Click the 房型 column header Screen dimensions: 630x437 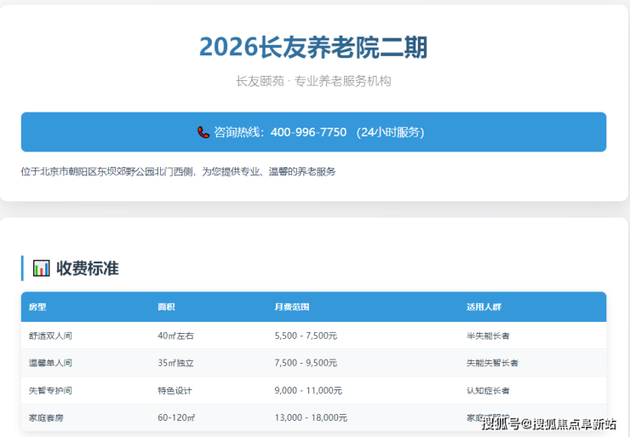pos(37,307)
